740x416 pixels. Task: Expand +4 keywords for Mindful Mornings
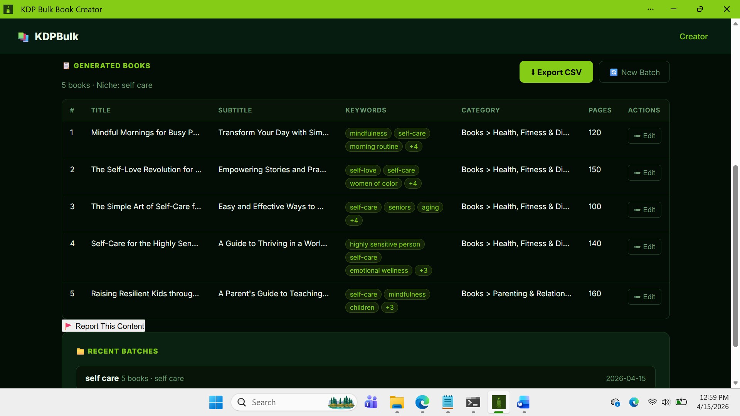click(x=414, y=146)
